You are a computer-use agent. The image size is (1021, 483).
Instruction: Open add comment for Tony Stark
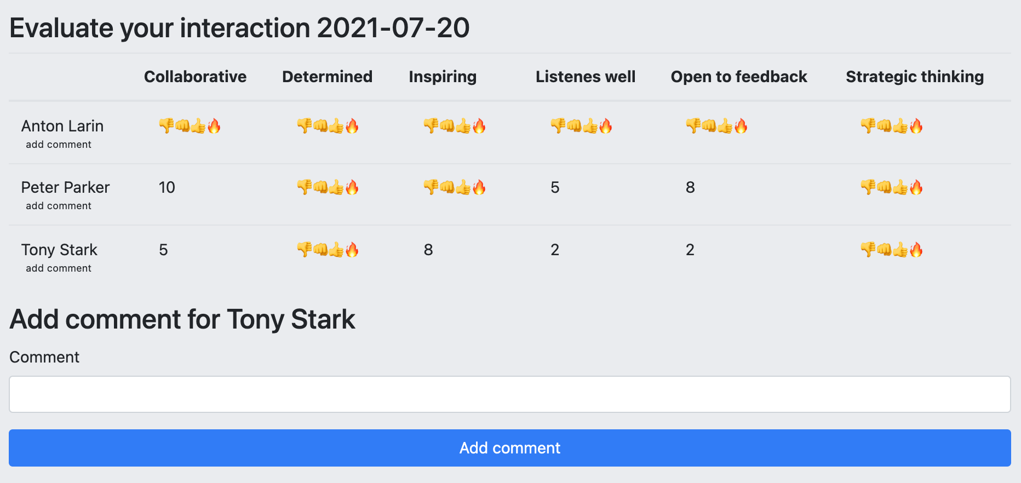(59, 268)
